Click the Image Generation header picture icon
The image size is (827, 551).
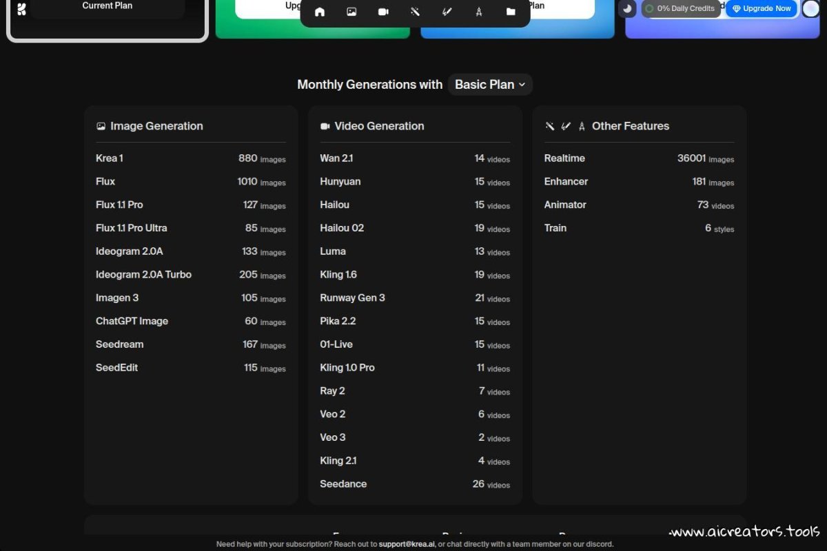(x=101, y=126)
